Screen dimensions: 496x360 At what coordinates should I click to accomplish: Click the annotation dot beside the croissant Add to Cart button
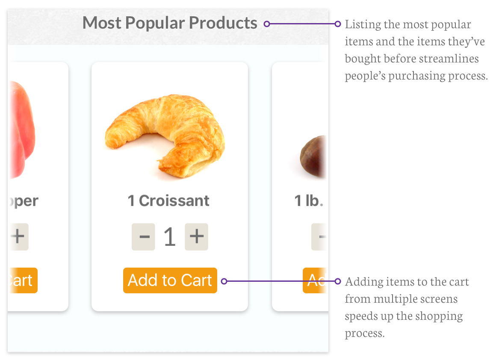(224, 281)
